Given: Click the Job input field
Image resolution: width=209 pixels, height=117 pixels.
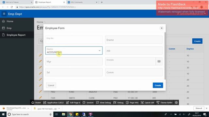Looking at the screenshot, I should click(x=134, y=51).
